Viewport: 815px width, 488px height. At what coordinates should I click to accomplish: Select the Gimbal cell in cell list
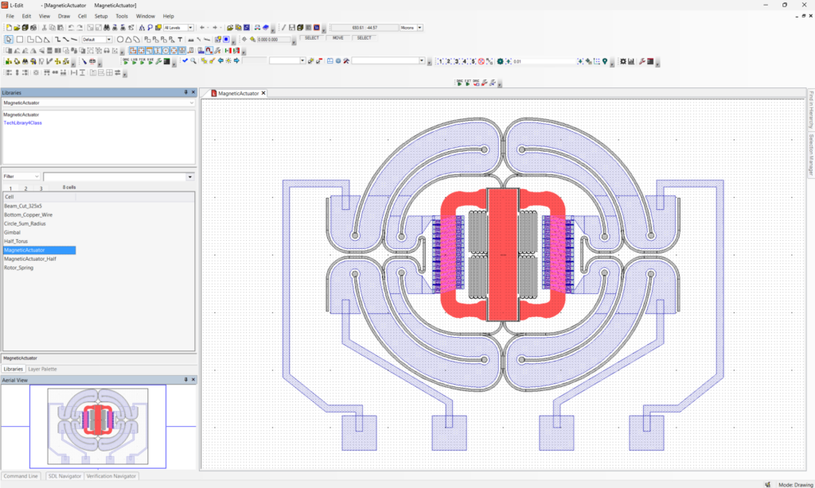point(18,232)
